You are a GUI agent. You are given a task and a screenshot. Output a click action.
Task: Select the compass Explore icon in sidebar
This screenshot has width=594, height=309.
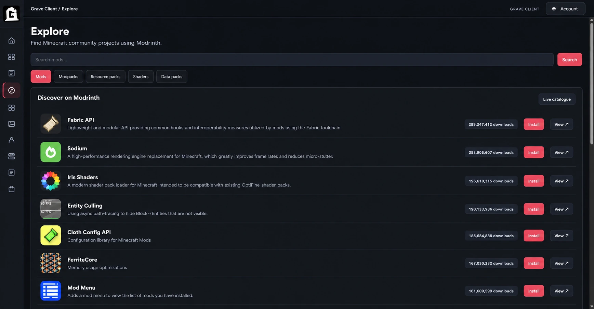coord(12,90)
